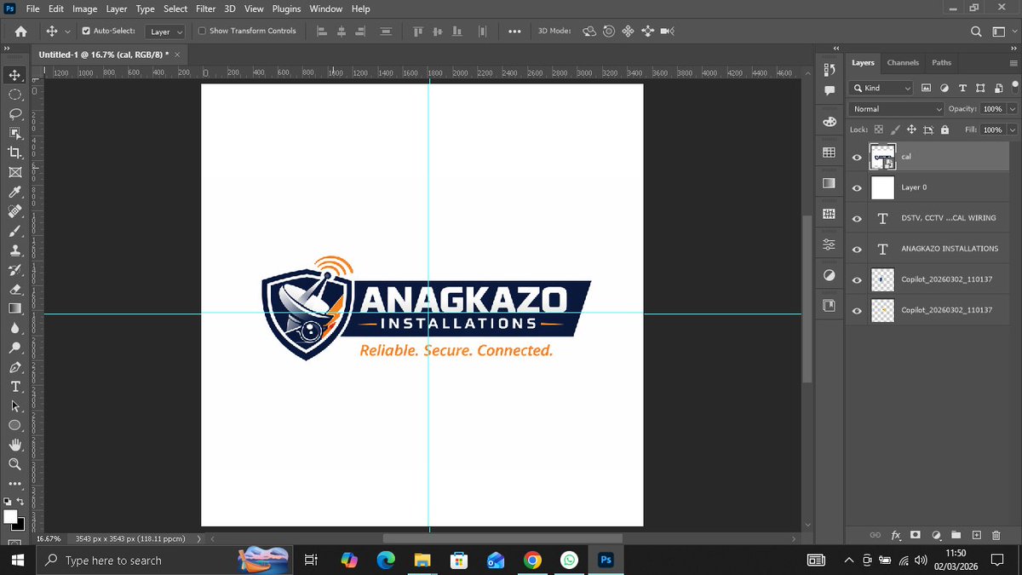Image resolution: width=1022 pixels, height=575 pixels.
Task: Create a new layer with plus icon
Action: pos(976,535)
